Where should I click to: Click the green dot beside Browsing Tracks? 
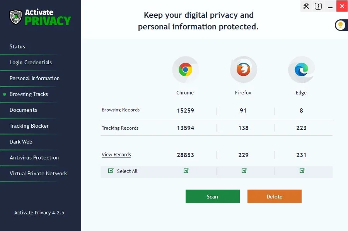click(x=4, y=94)
